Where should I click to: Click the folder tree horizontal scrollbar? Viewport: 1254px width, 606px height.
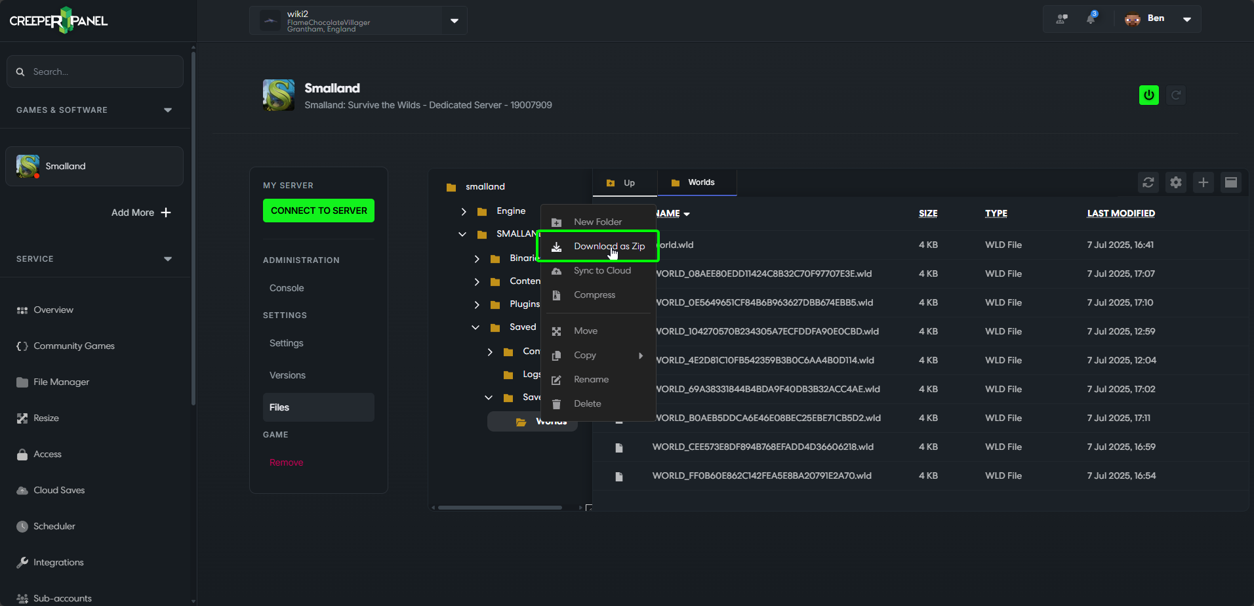(500, 507)
